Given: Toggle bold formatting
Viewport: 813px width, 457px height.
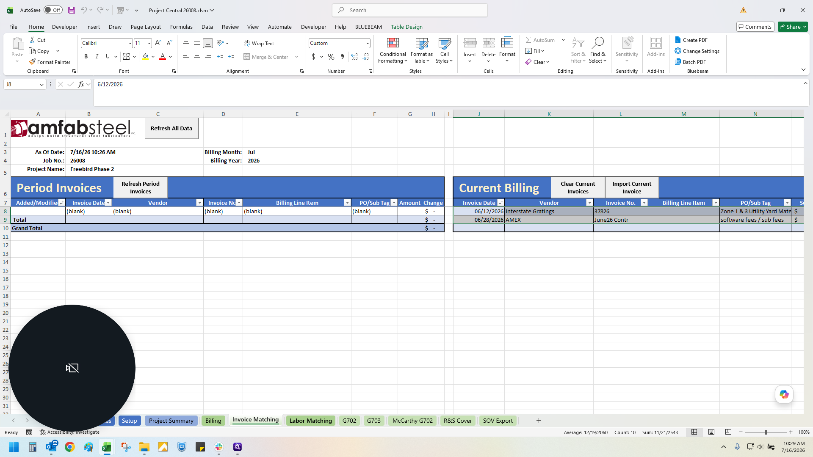Looking at the screenshot, I should pyautogui.click(x=86, y=57).
